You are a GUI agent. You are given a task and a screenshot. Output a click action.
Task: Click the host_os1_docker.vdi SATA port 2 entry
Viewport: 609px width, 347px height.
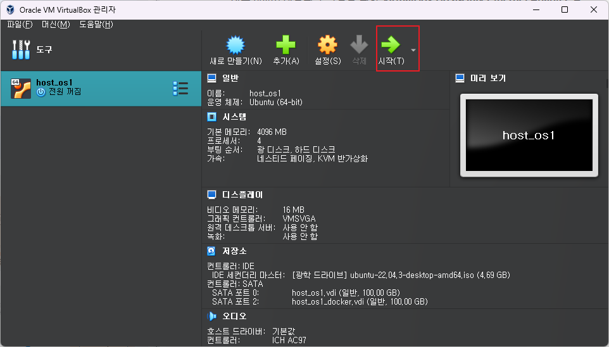click(x=360, y=301)
